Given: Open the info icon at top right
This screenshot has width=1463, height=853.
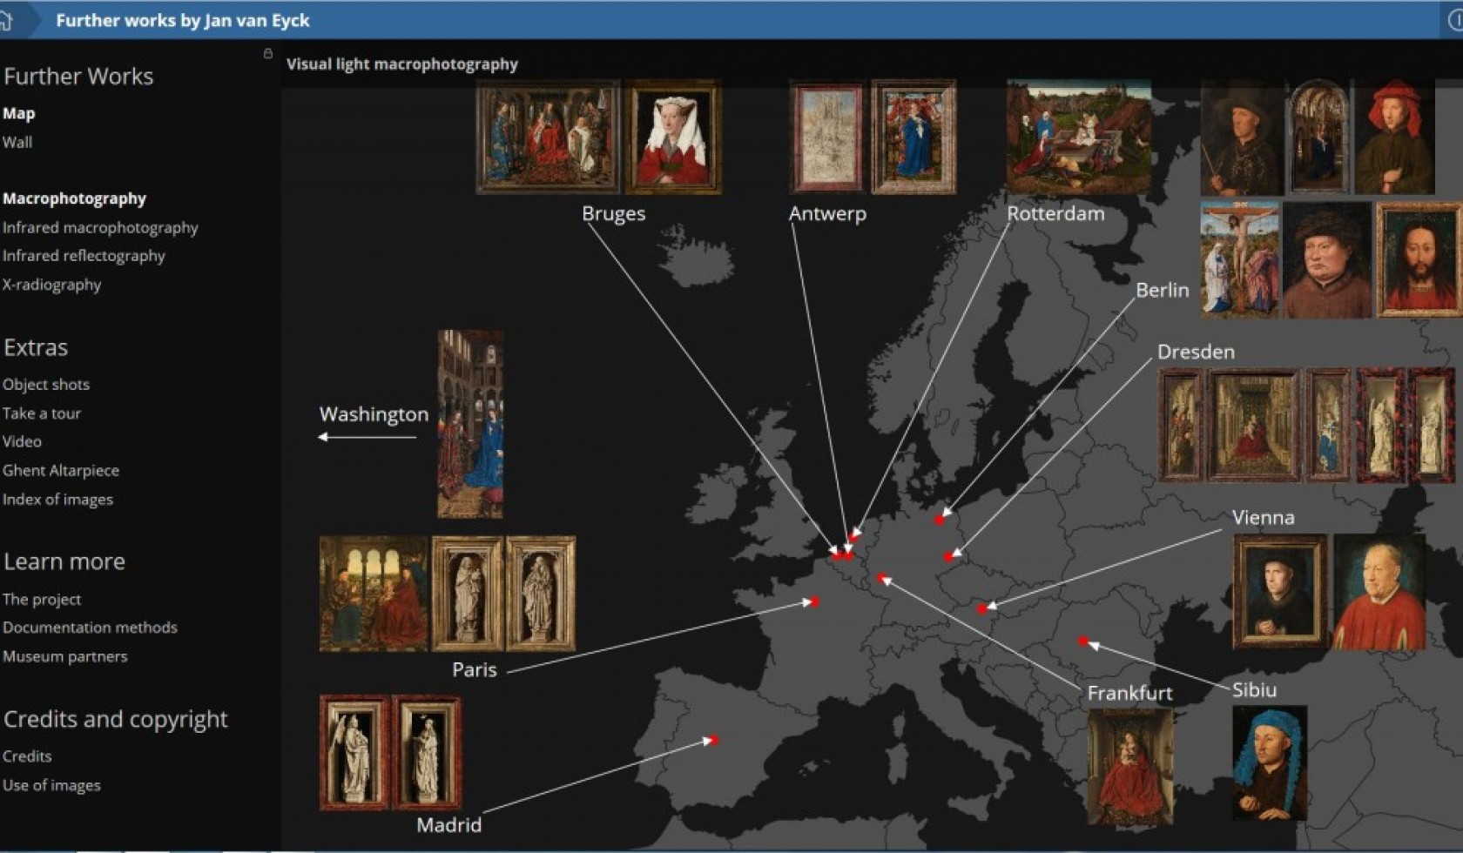Looking at the screenshot, I should pyautogui.click(x=1455, y=20).
